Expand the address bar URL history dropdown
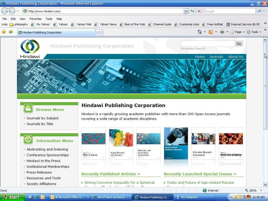This screenshot has height=201, width=268. pos(186,11)
